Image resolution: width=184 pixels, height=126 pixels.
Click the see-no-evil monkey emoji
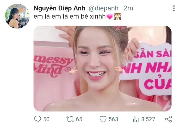(x=118, y=16)
